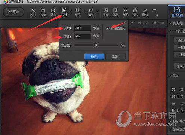Expand the 直方图 (Histogram) panel
185x135 pixels.
[x=176, y=23]
